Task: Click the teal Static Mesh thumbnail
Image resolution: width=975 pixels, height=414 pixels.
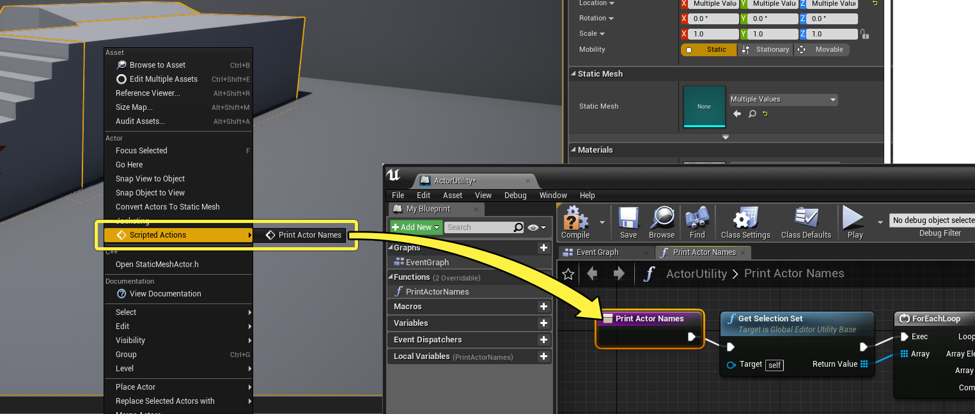Action: (703, 106)
